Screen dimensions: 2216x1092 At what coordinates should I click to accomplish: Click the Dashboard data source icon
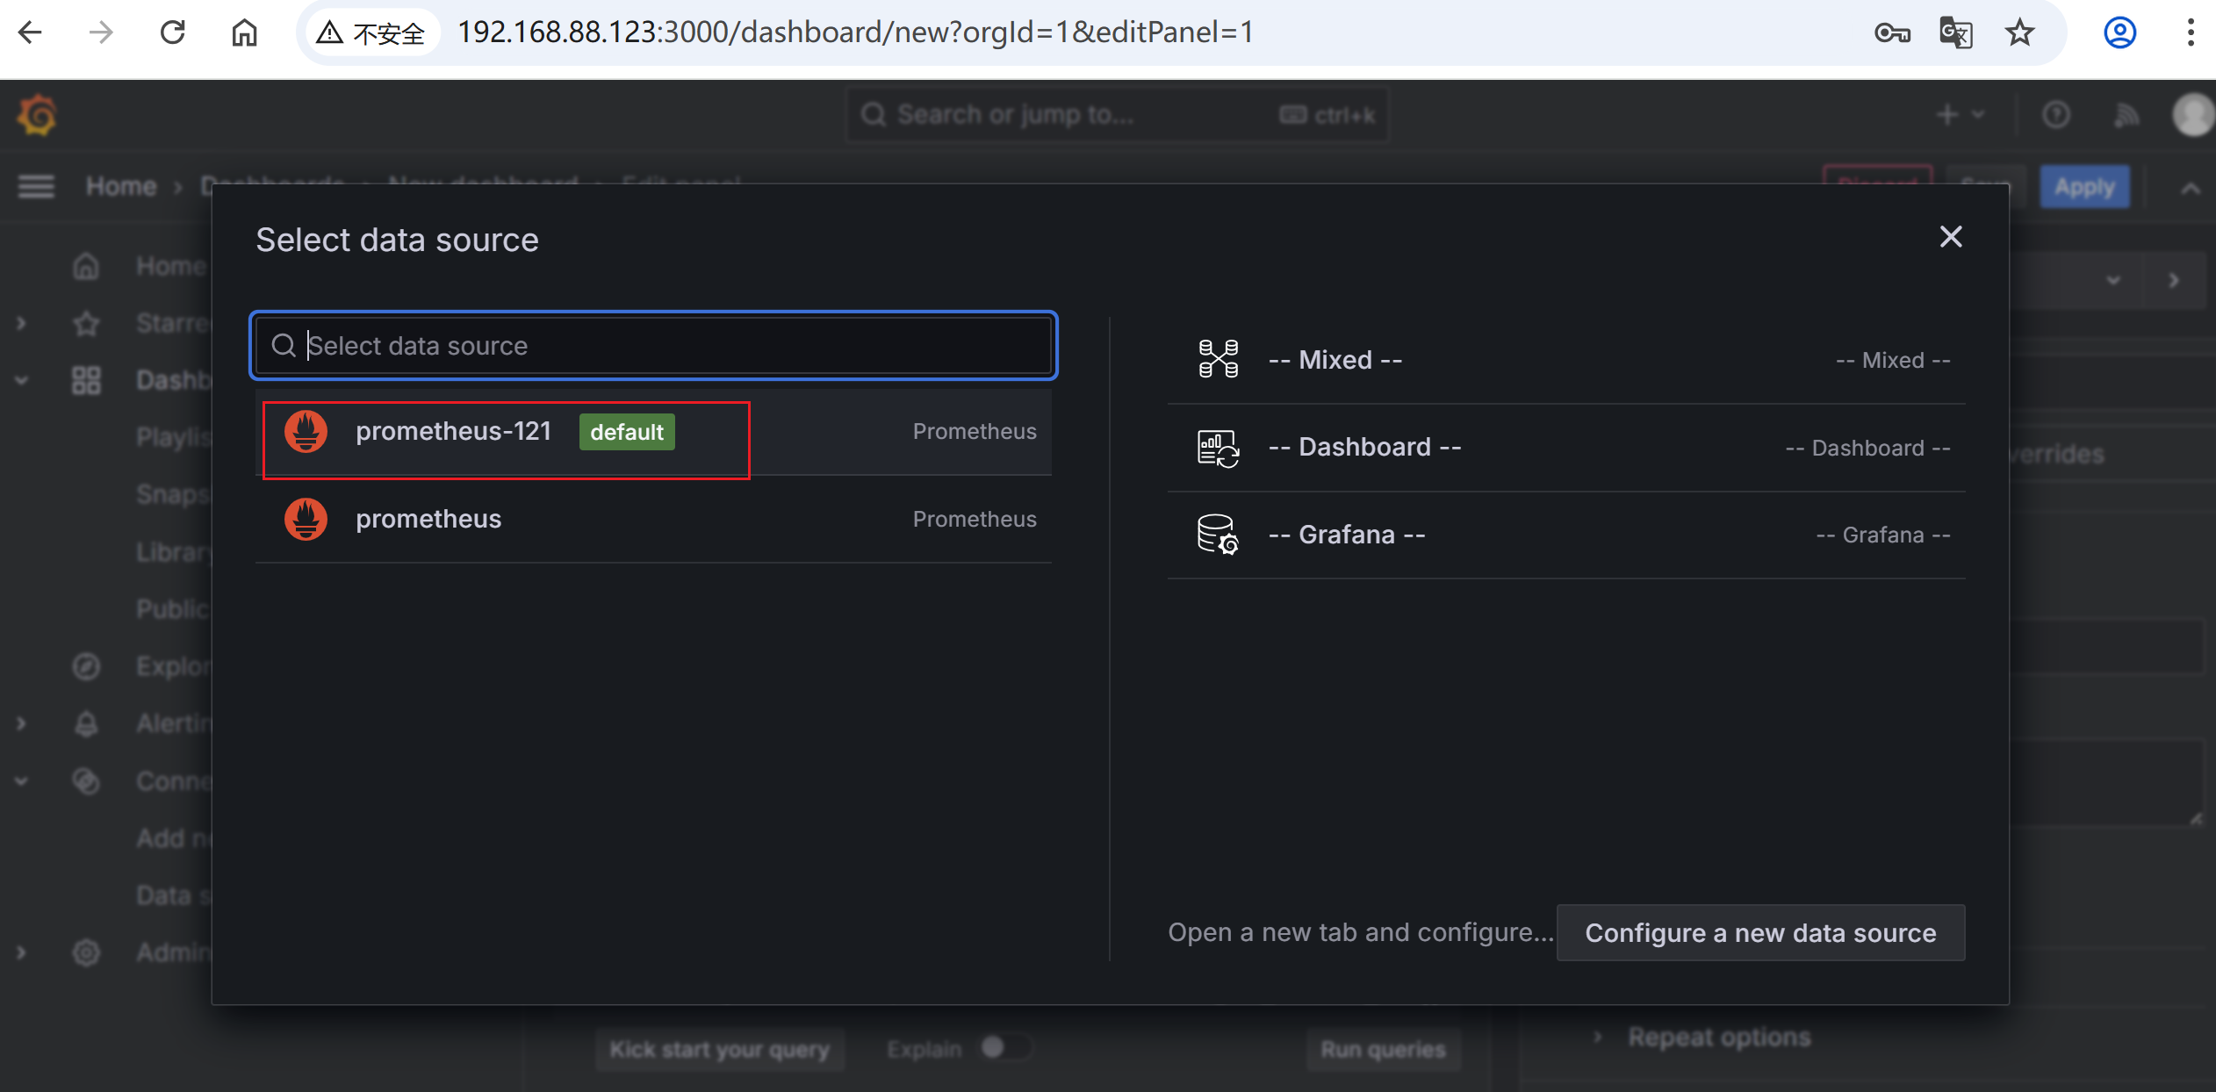click(1219, 448)
